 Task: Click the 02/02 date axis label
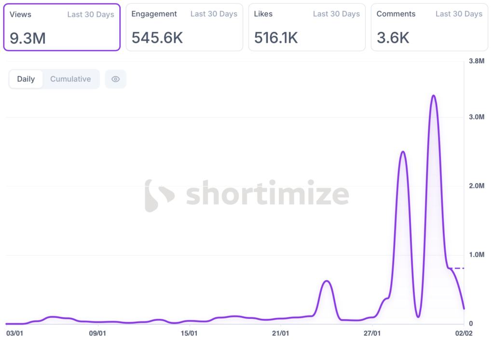point(464,333)
